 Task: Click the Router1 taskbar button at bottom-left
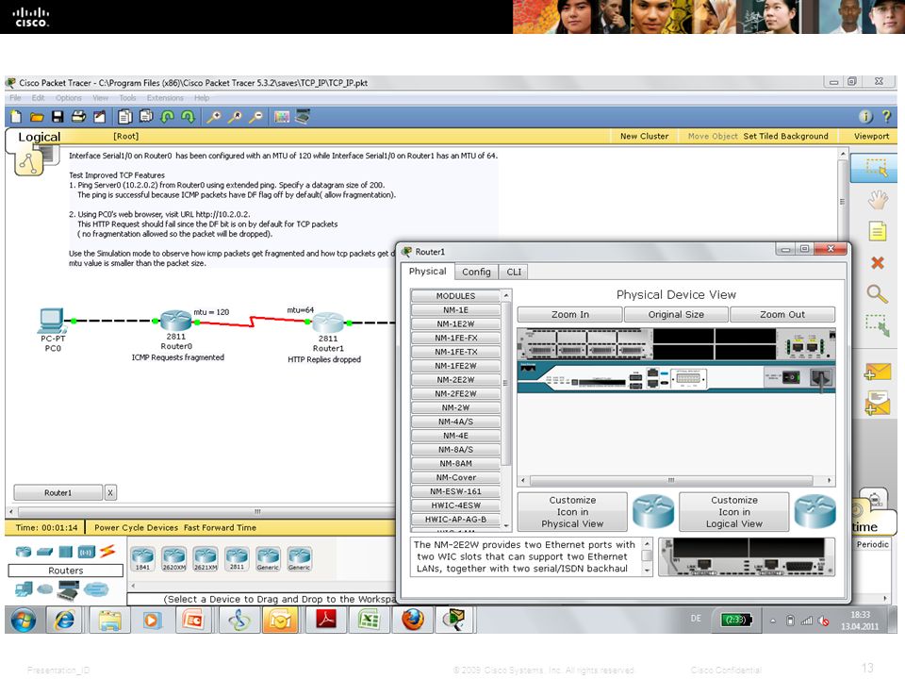click(58, 492)
